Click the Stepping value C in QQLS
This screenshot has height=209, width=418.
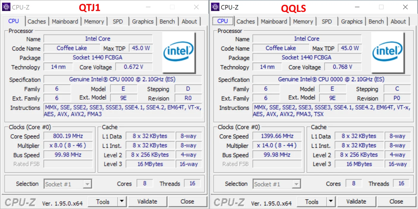point(397,89)
